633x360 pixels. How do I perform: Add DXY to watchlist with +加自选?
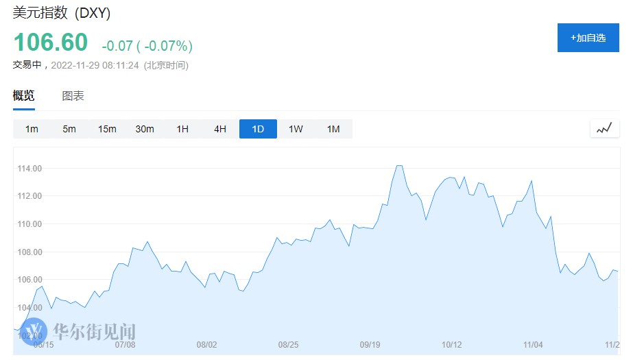pos(588,38)
